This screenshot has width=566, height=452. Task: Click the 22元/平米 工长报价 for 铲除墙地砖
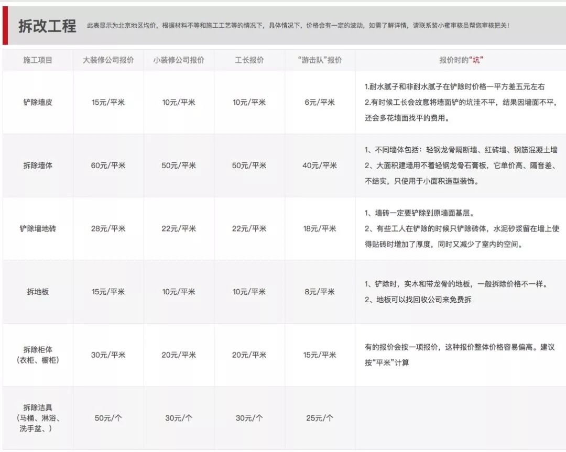click(249, 228)
